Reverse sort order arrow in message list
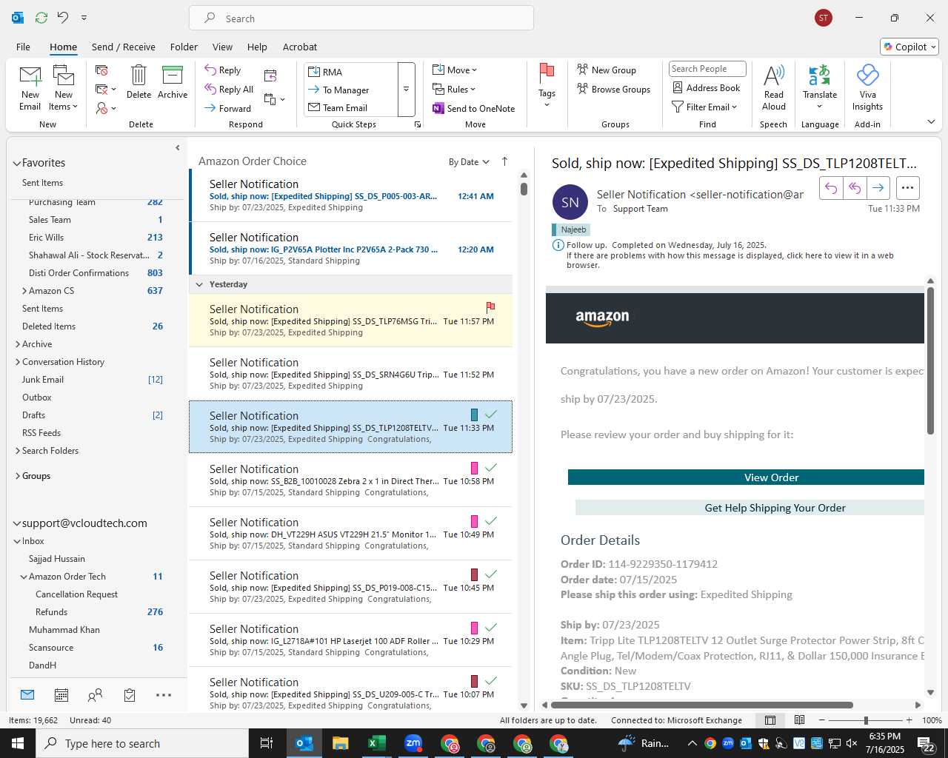This screenshot has width=948, height=758. click(505, 161)
